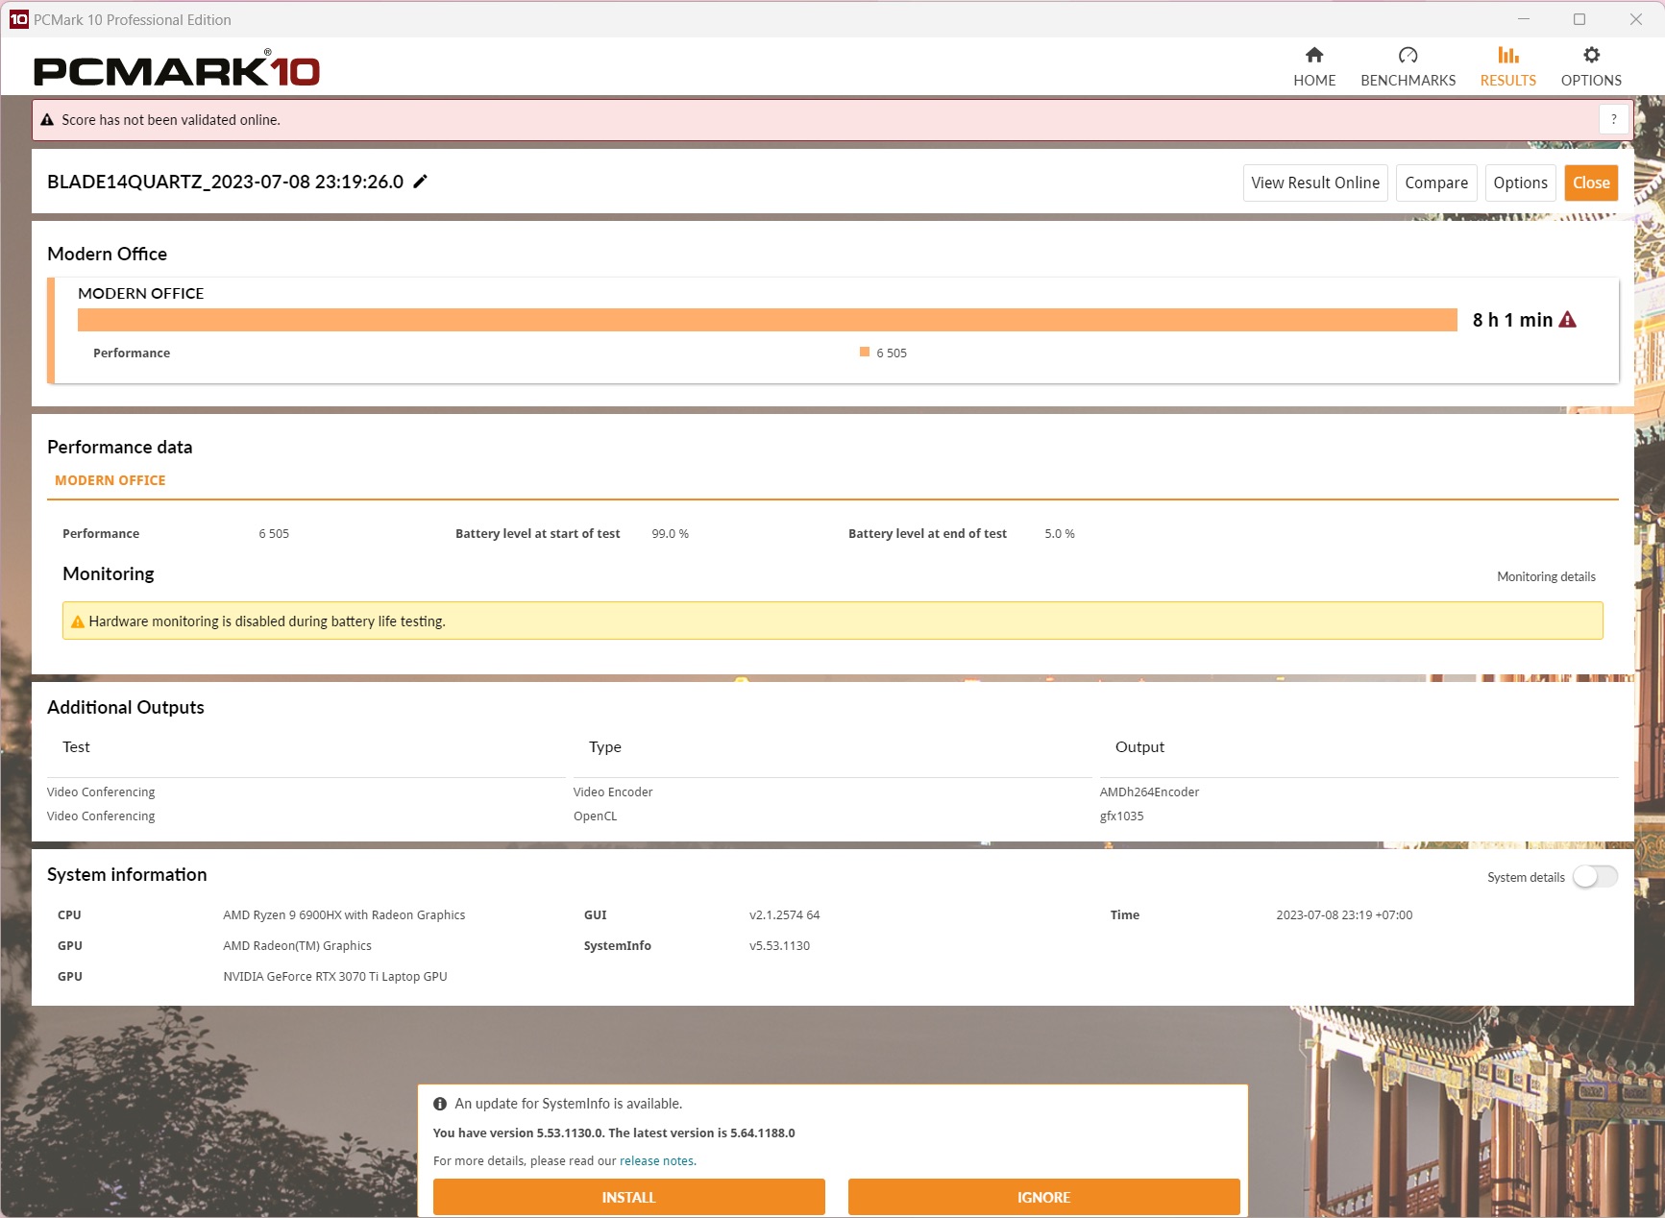
Task: Toggle the System details switch
Action: (x=1594, y=877)
